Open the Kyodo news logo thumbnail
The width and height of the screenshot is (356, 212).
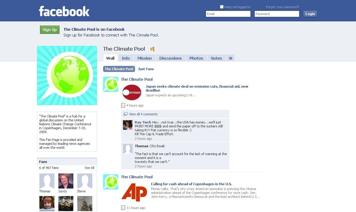[x=132, y=92]
